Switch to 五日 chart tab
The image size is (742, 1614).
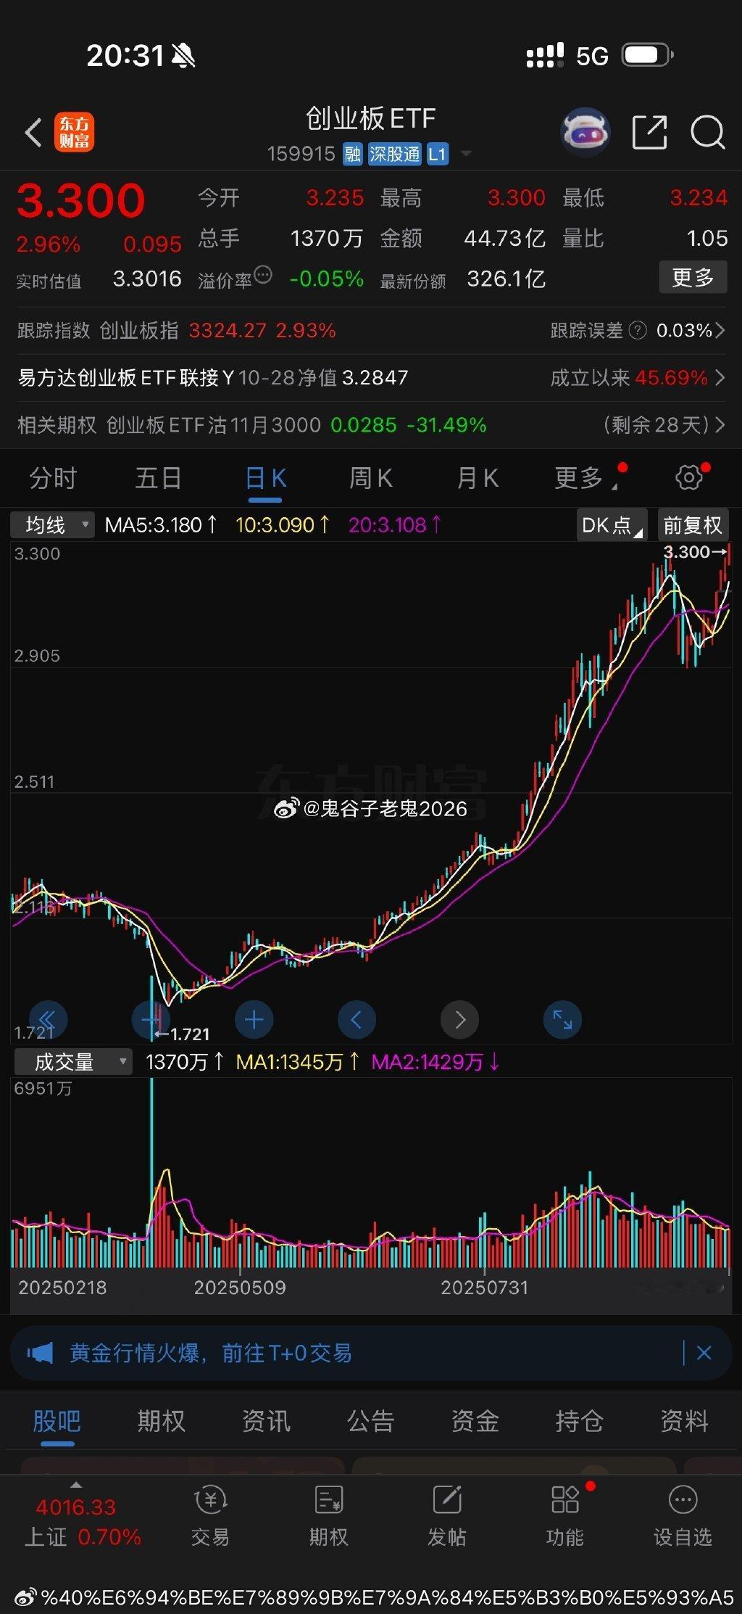pos(158,478)
